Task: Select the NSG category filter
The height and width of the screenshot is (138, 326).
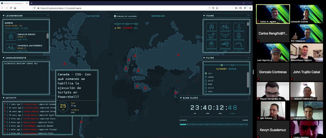Action: coord(209,92)
